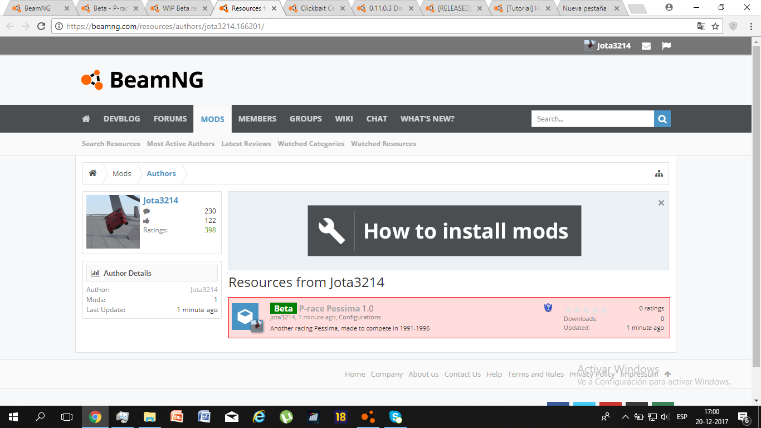Click Latest Reviews link
The width and height of the screenshot is (761, 428).
pyautogui.click(x=246, y=144)
